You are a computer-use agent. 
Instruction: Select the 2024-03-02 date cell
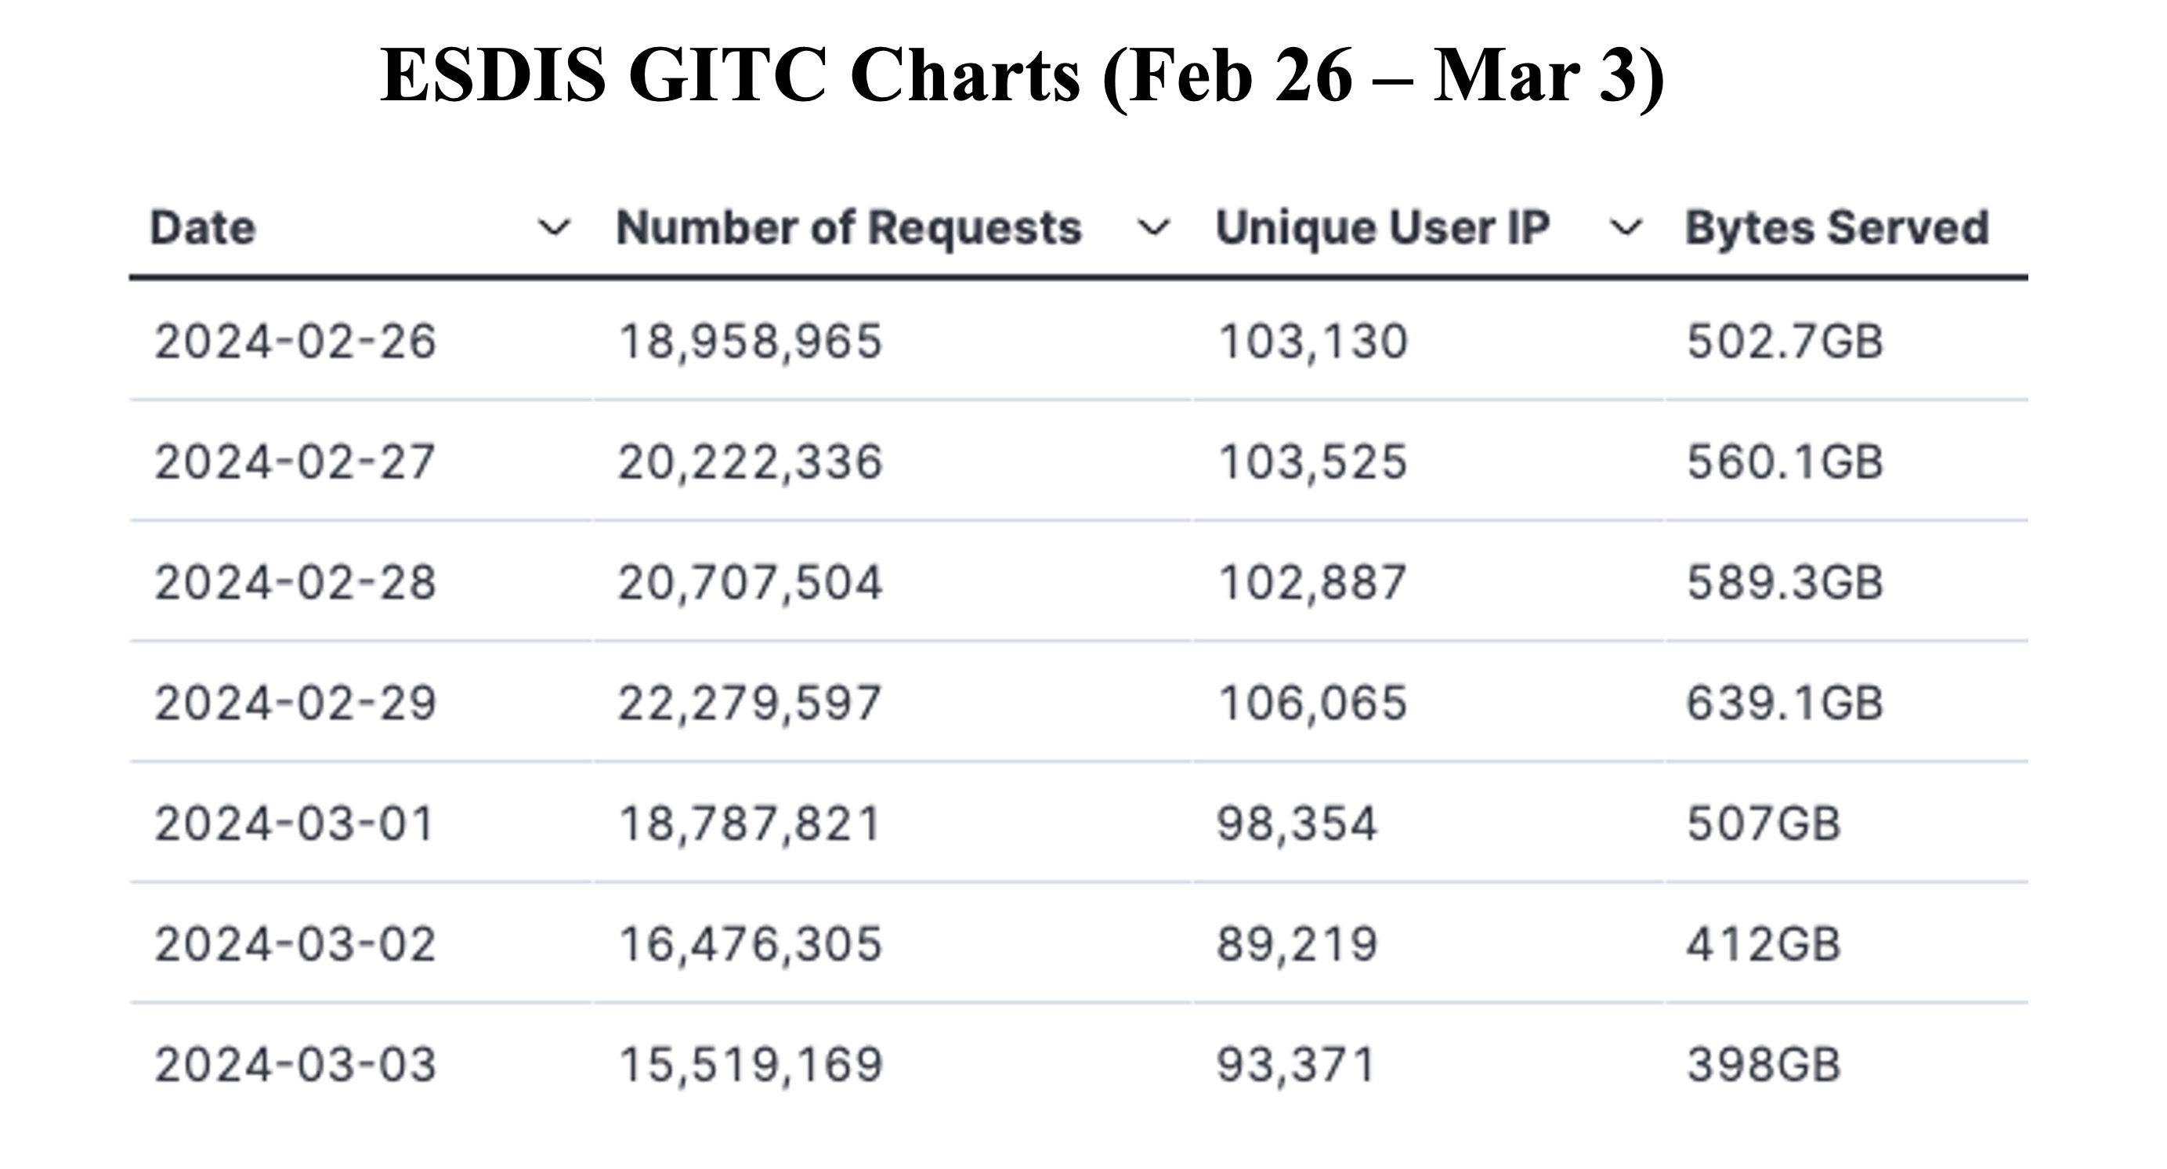295,943
